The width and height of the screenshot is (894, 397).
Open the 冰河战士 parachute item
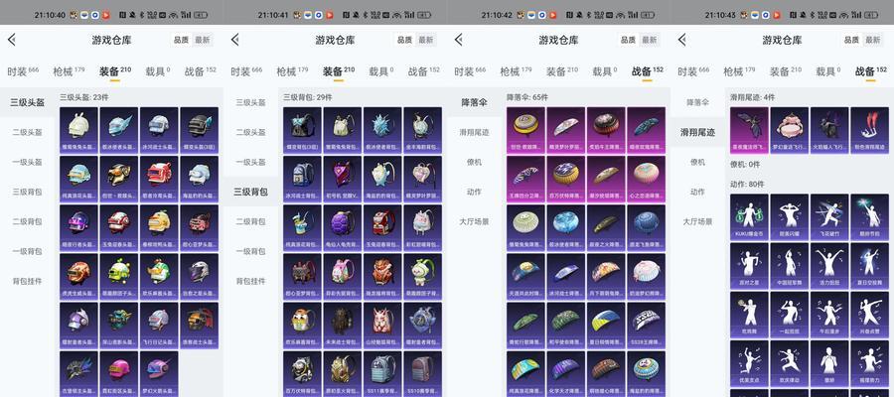pyautogui.click(x=566, y=276)
